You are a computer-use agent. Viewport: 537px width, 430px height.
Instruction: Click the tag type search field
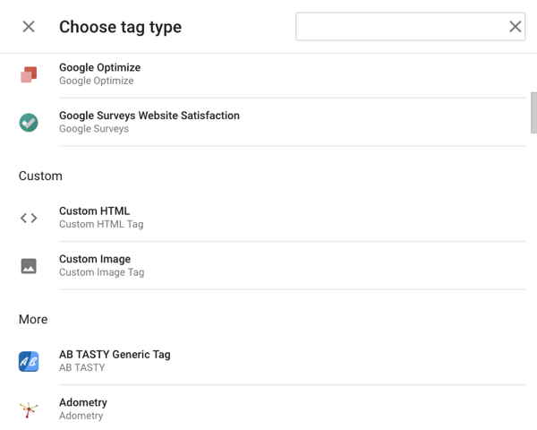click(410, 27)
